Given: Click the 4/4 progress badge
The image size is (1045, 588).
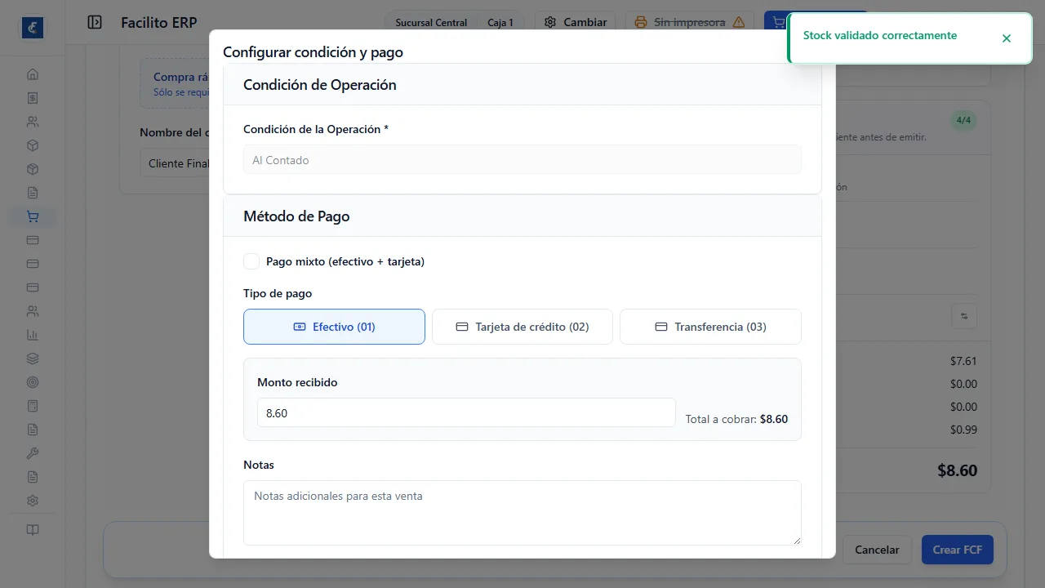Looking at the screenshot, I should pyautogui.click(x=963, y=121).
